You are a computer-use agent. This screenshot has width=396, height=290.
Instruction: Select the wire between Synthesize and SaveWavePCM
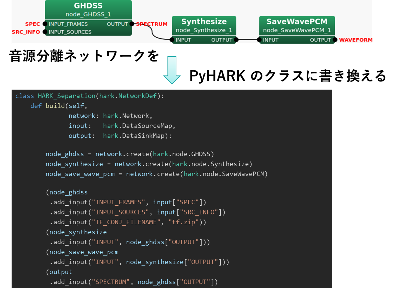248,40
